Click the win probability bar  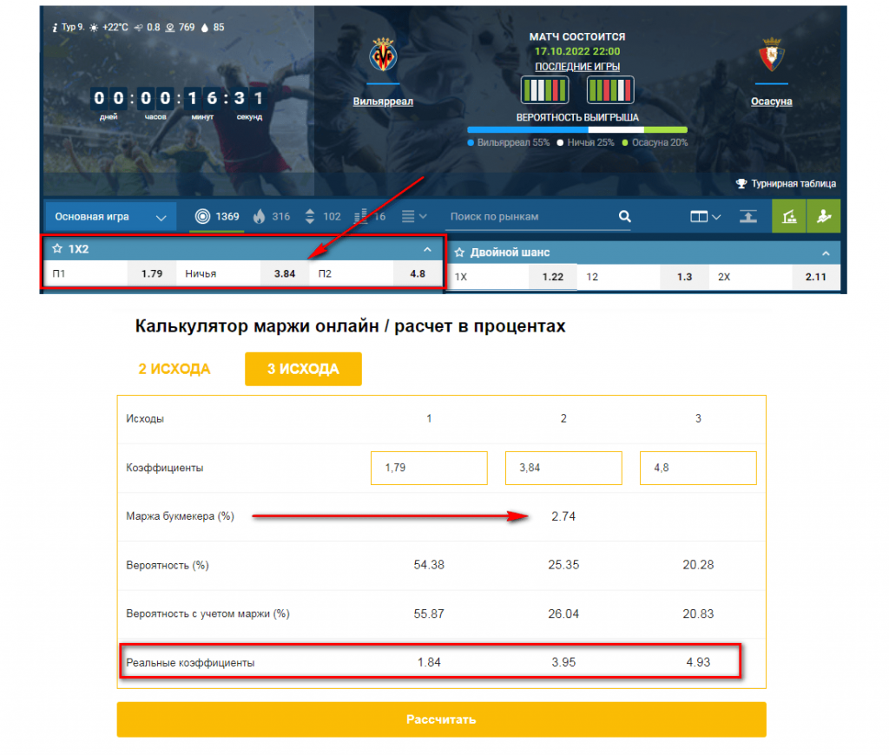pyautogui.click(x=577, y=130)
